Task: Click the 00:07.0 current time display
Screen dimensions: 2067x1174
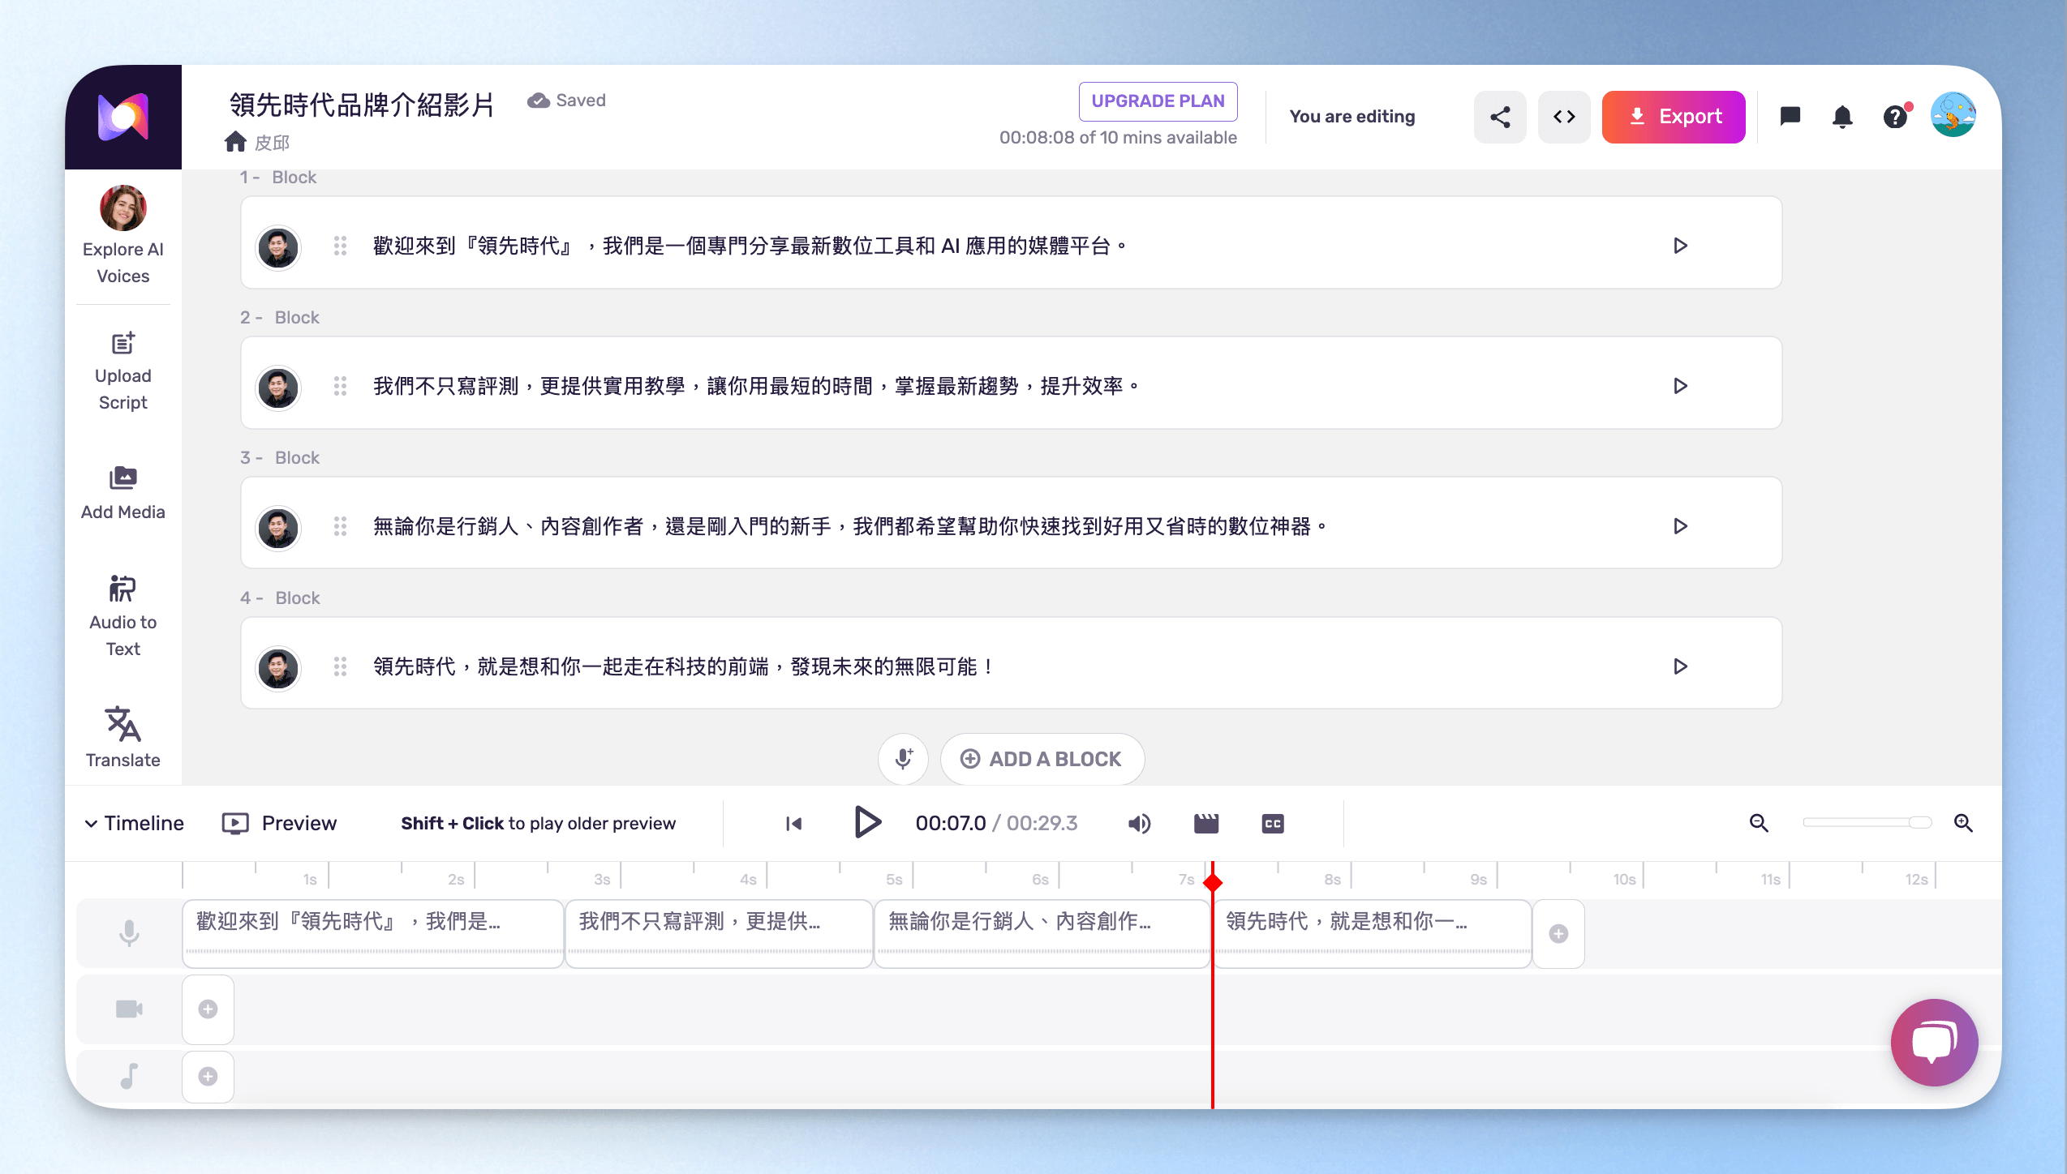Action: tap(951, 823)
